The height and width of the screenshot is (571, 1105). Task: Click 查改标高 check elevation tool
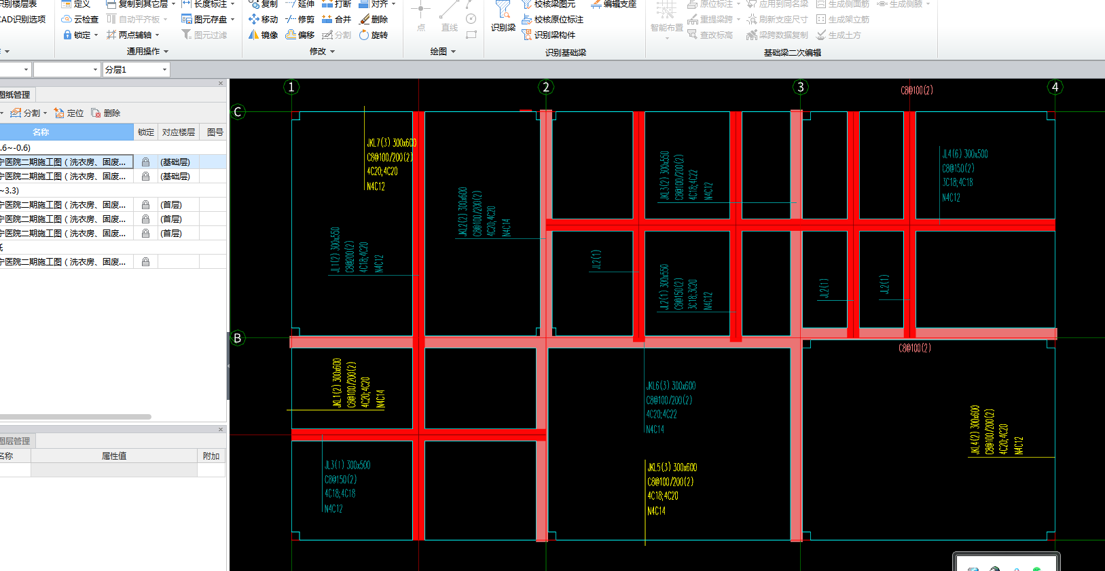click(x=710, y=35)
